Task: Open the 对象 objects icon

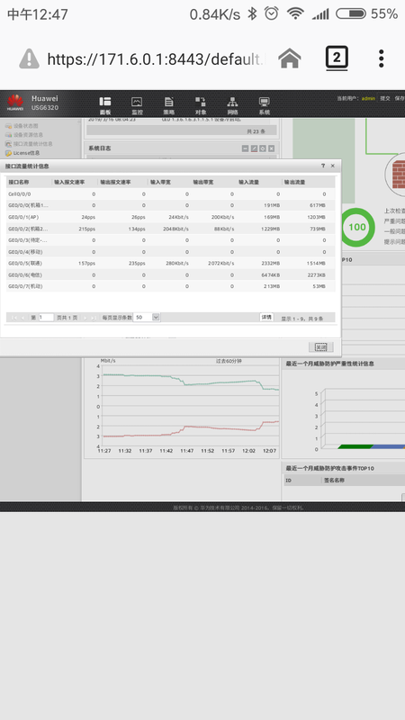Action: (200, 105)
